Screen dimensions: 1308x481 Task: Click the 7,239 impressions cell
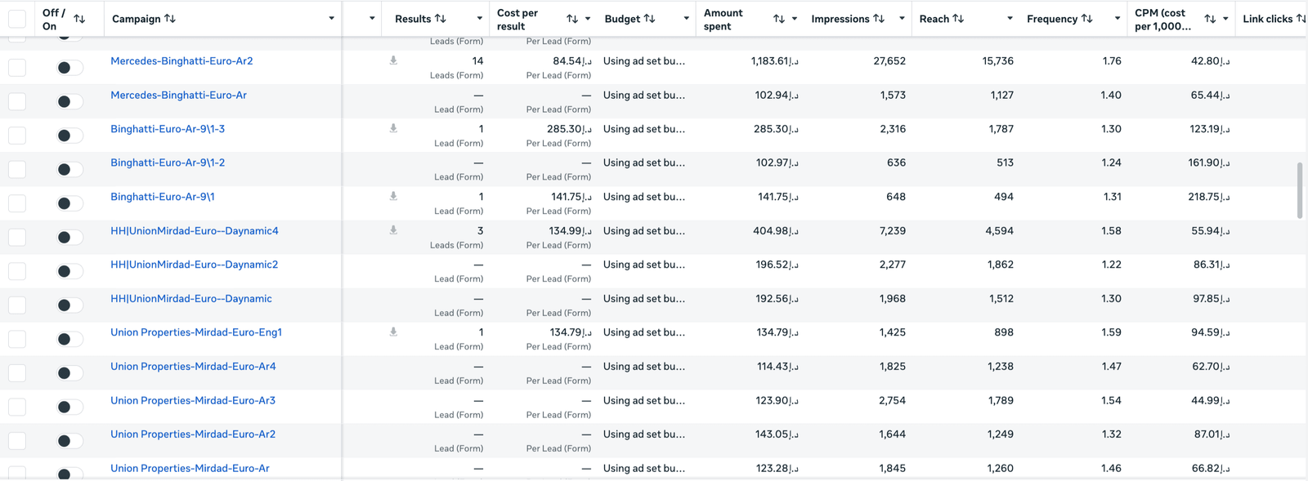pyautogui.click(x=892, y=230)
